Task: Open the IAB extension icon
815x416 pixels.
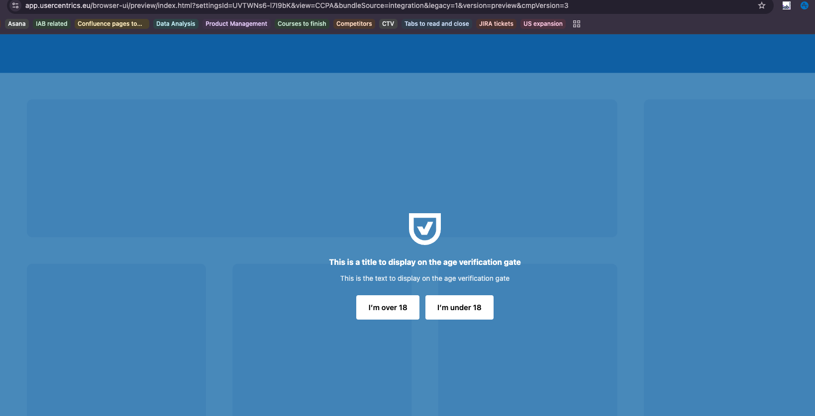Action: pyautogui.click(x=787, y=5)
